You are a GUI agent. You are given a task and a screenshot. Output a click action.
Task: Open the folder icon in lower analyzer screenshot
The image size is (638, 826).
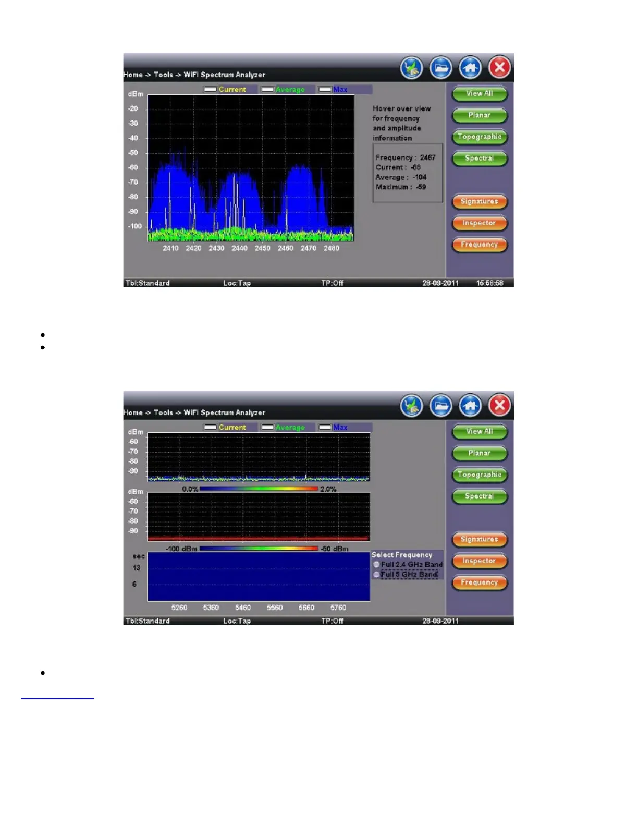(x=441, y=406)
